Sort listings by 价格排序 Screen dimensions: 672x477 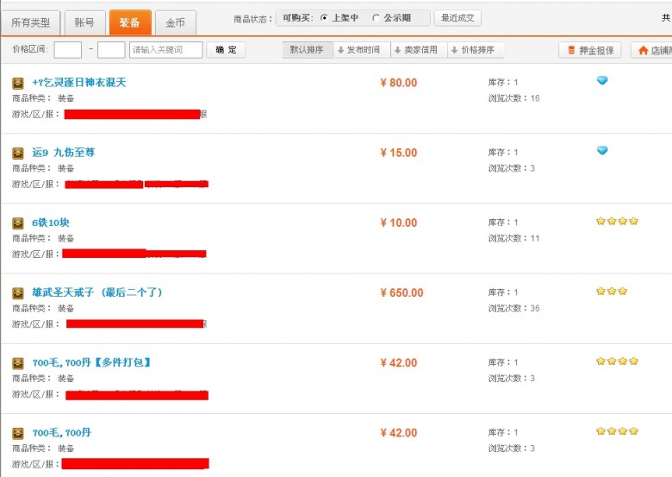474,50
